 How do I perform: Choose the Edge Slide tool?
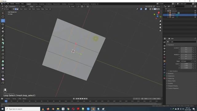point(3,72)
